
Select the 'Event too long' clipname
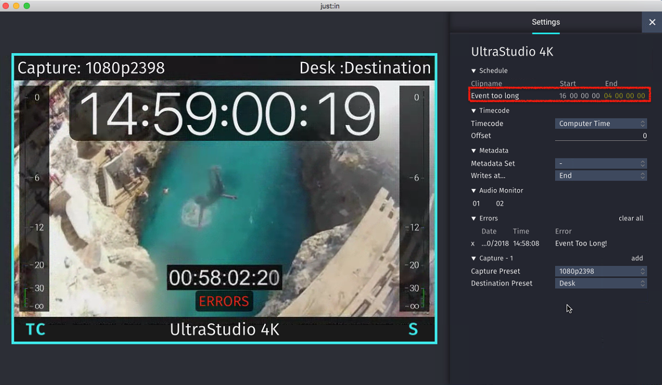click(495, 96)
